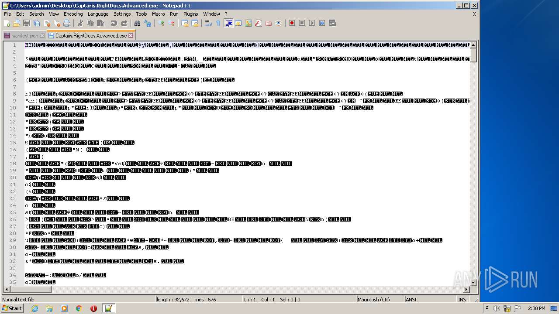
Task: Open the File menu
Action: coord(7,14)
